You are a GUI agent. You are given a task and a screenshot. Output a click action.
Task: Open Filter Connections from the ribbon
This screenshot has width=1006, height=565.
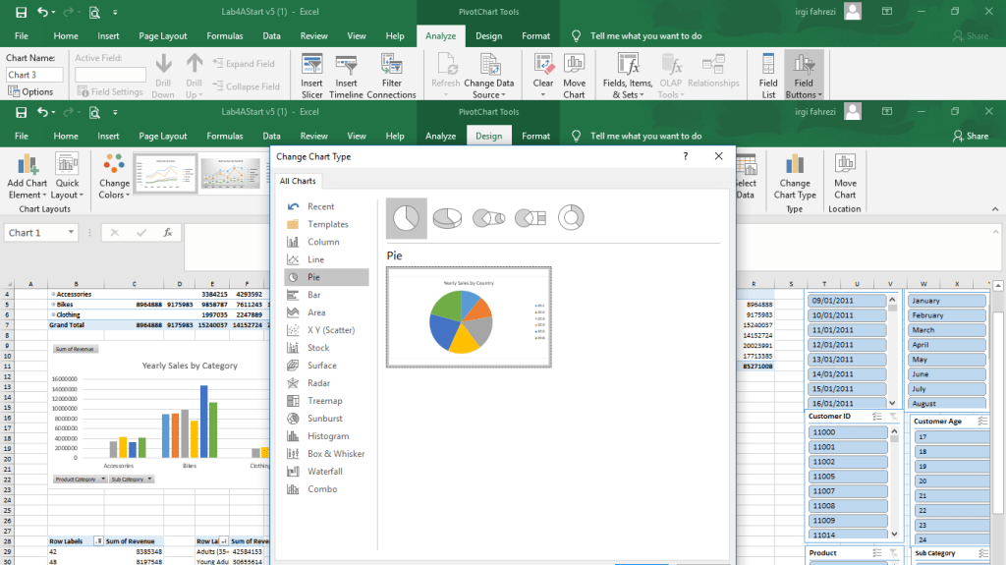[392, 66]
